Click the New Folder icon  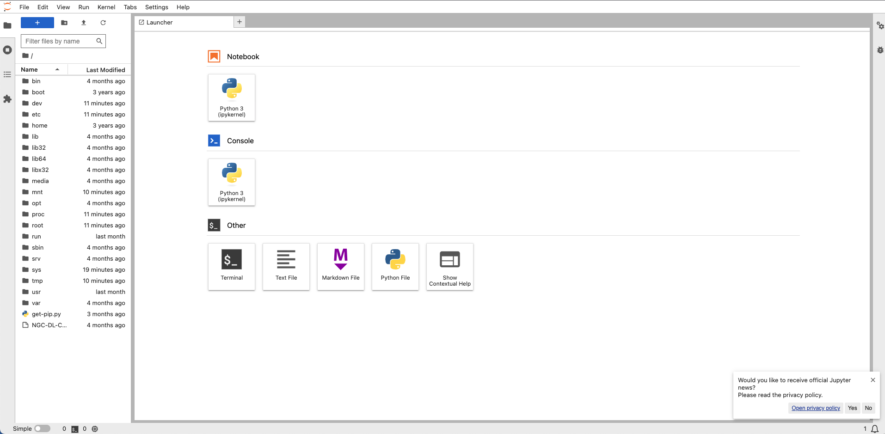[x=64, y=23]
